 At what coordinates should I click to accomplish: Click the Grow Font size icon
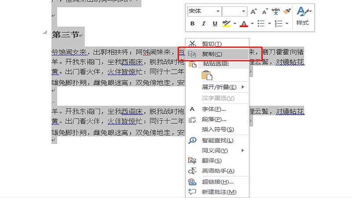click(254, 11)
